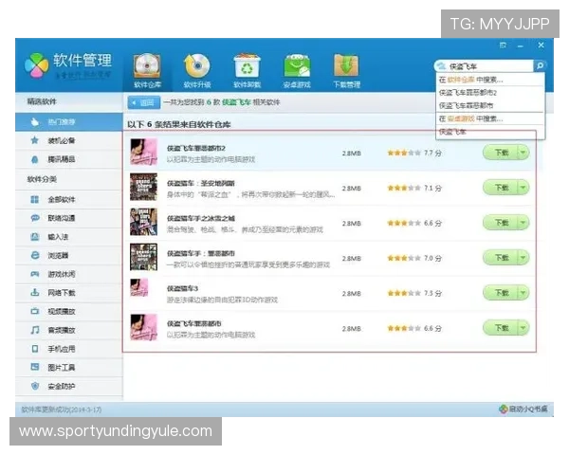Expand download options arrow for 侠盗猎车手之冰雪之城
The height and width of the screenshot is (455, 569).
pos(523,223)
